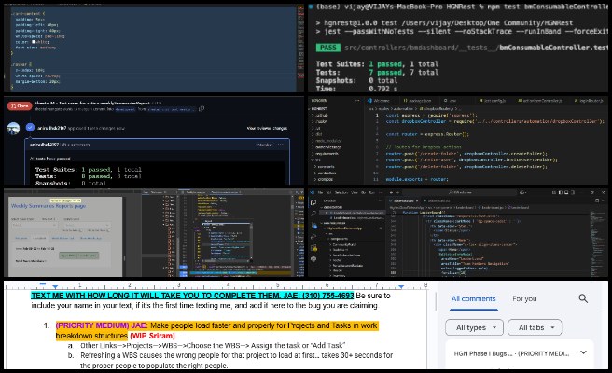Viewport: 612px width, 373px height.
Task: Click the right indent marker on Docs ruler
Action: click(401, 287)
